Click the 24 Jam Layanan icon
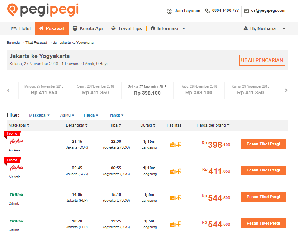Image resolution: width=298 pixels, height=235 pixels. pos(170,11)
